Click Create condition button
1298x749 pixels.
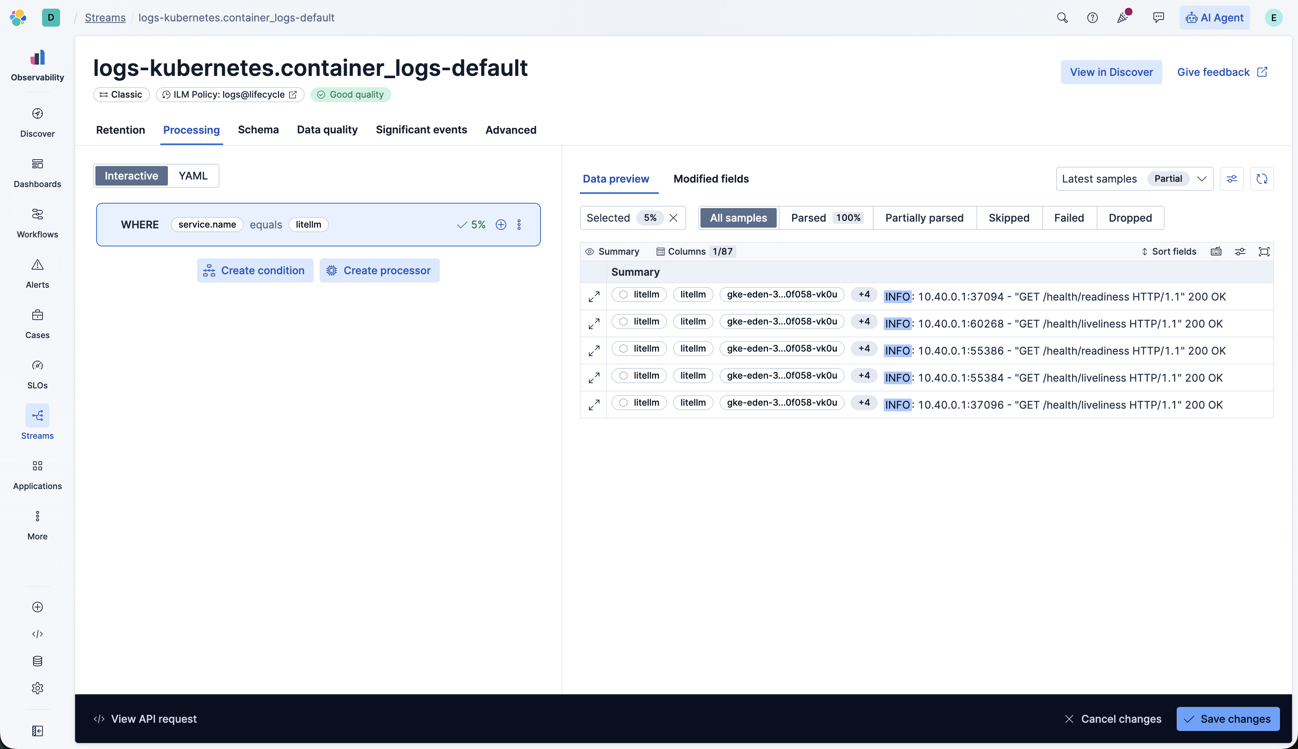(255, 270)
